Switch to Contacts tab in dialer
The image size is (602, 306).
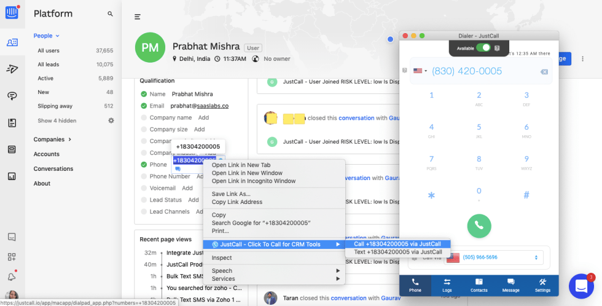pos(479,286)
